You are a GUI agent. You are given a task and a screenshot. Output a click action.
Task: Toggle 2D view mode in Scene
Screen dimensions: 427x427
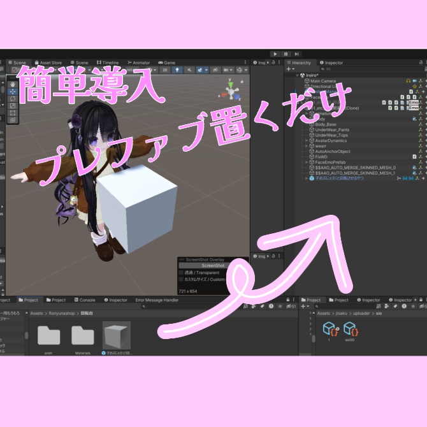click(165, 70)
